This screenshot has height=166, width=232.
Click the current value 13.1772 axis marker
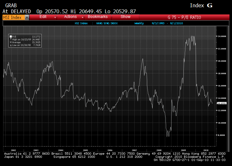(x=221, y=103)
